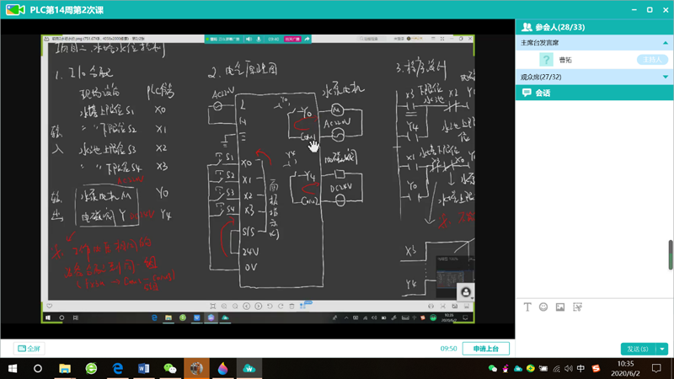The width and height of the screenshot is (674, 379).
Task: Open File Explorer from the taskbar
Action: pyautogui.click(x=65, y=368)
